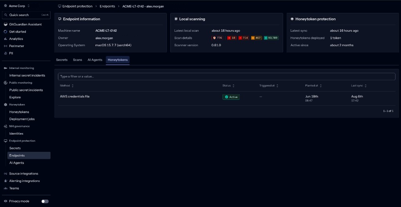
Task: Click the Honeytoken section icon in sidebar
Action: (5, 104)
